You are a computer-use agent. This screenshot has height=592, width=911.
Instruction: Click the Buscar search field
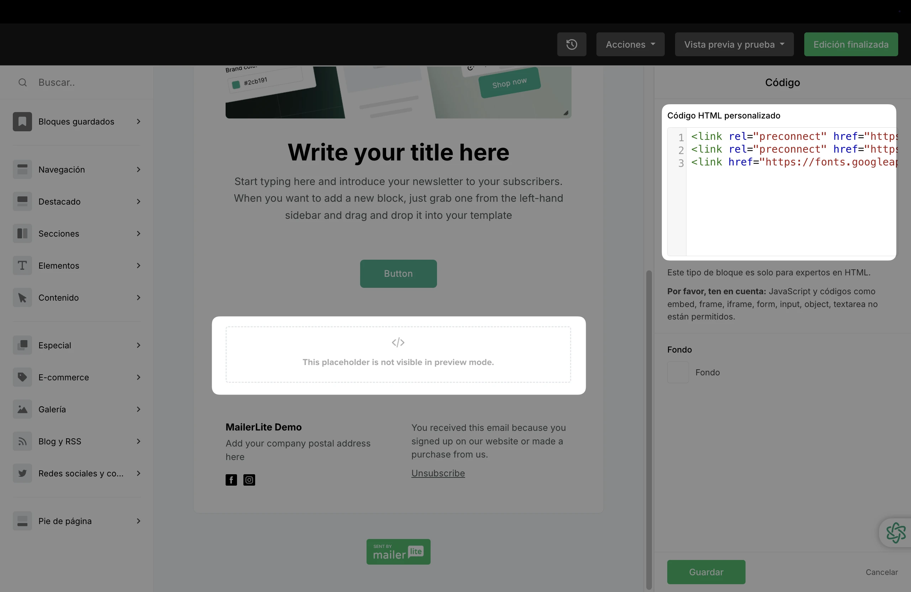(88, 82)
